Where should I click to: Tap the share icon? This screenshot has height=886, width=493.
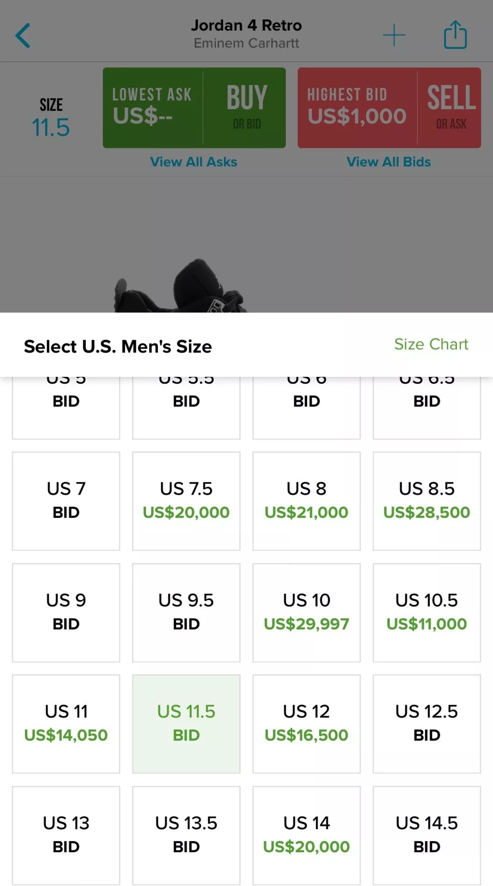tap(455, 35)
